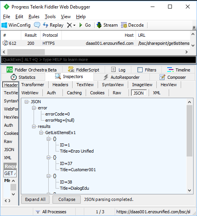Click the FiddlerScript scroll icon

coord(71,70)
